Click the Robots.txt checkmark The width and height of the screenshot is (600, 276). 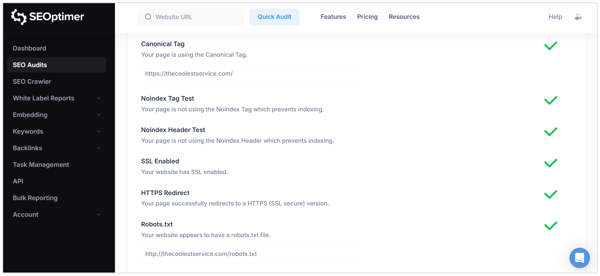coord(551,226)
